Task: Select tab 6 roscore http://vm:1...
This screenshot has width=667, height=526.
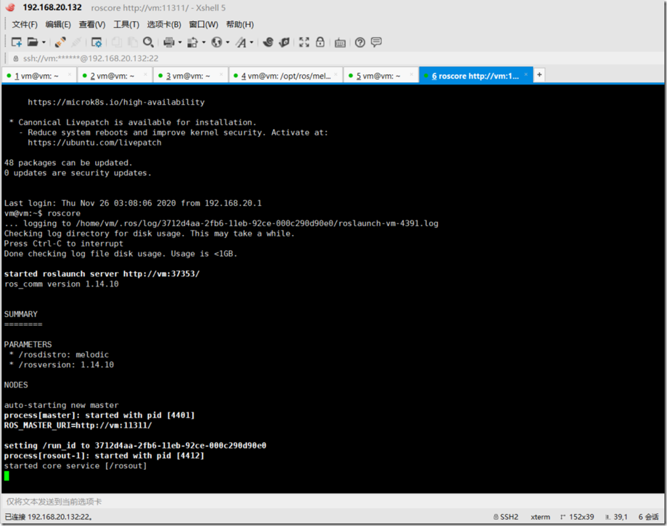Action: tap(475, 76)
